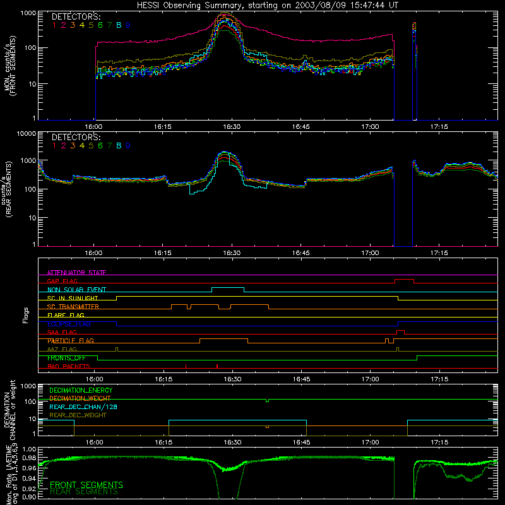The height and width of the screenshot is (505, 505).
Task: Click DETECTORS: label in rear segments panel
Action: click(76, 138)
